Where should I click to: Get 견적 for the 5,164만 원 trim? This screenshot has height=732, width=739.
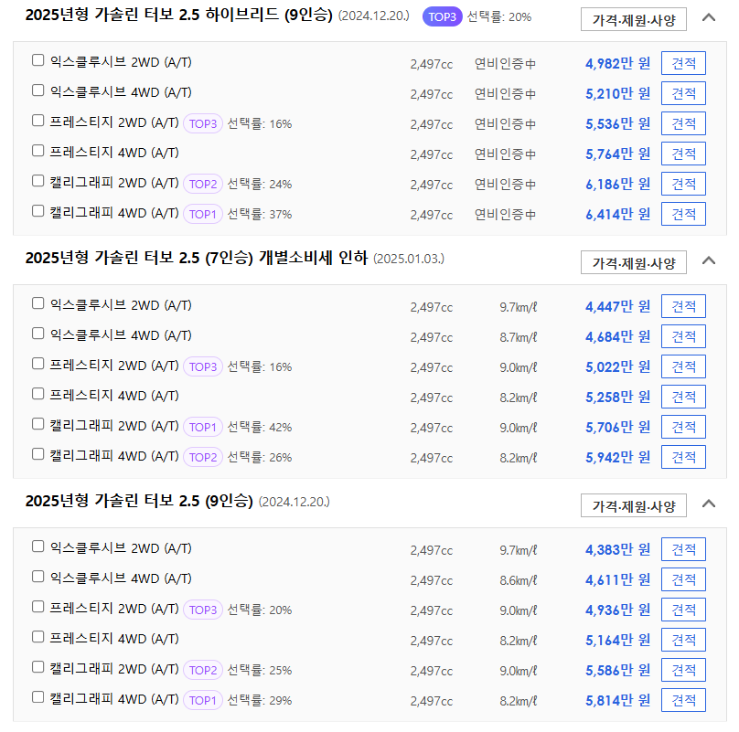pyautogui.click(x=683, y=640)
